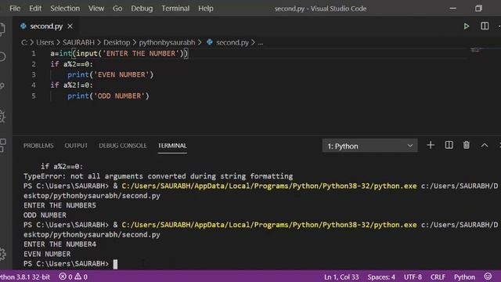Screen dimensions: 501x282
Task: Click the editor minimap
Action: (x=476, y=50)
